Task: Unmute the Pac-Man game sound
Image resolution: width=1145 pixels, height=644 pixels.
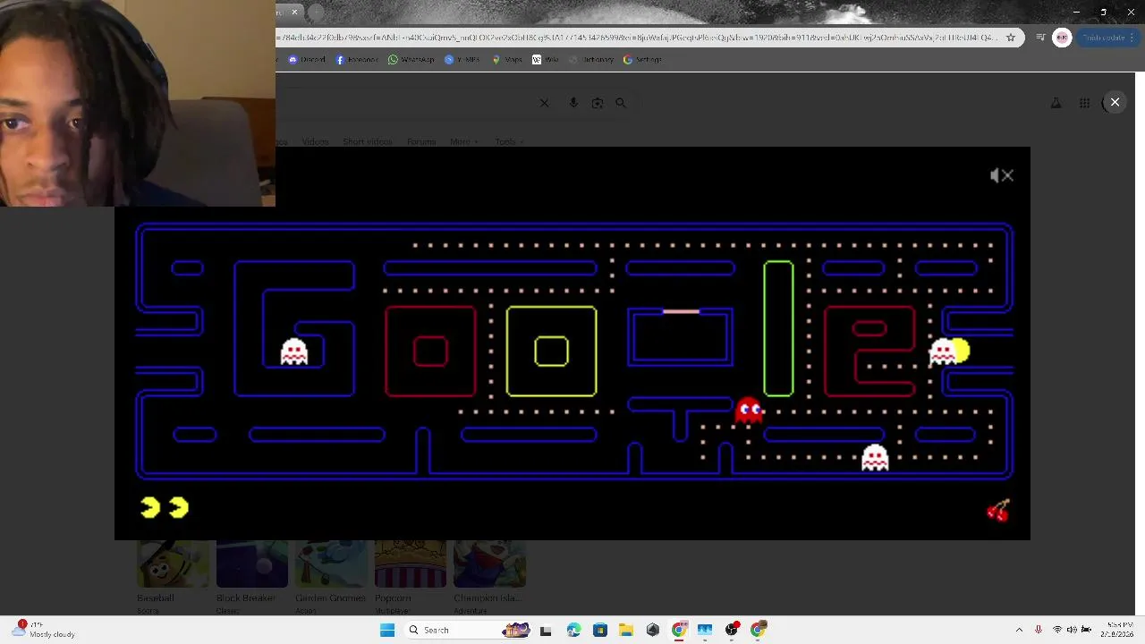Action: [x=1002, y=175]
